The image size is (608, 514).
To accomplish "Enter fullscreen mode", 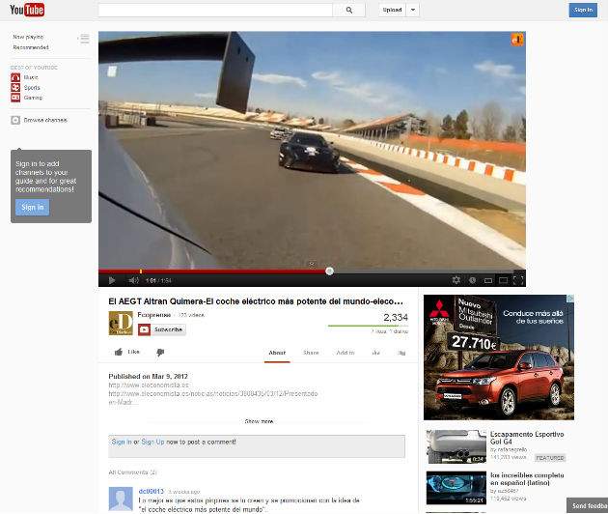I will [x=518, y=280].
